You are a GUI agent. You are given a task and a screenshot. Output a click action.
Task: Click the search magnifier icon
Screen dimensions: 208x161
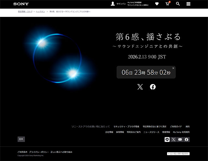pos(178,4)
